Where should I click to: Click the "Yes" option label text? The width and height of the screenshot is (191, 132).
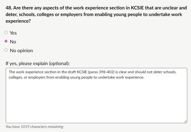tap(14, 33)
